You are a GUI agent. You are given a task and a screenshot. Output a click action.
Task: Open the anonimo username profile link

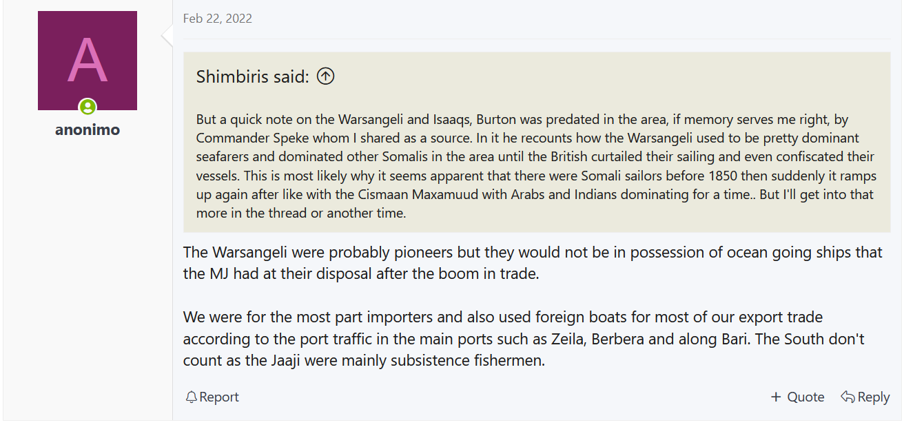(88, 130)
